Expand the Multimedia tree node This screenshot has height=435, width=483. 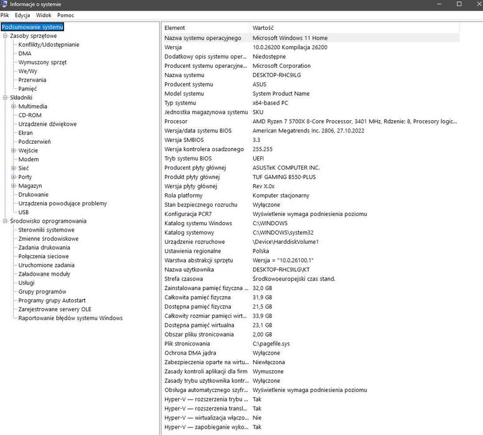pos(13,106)
